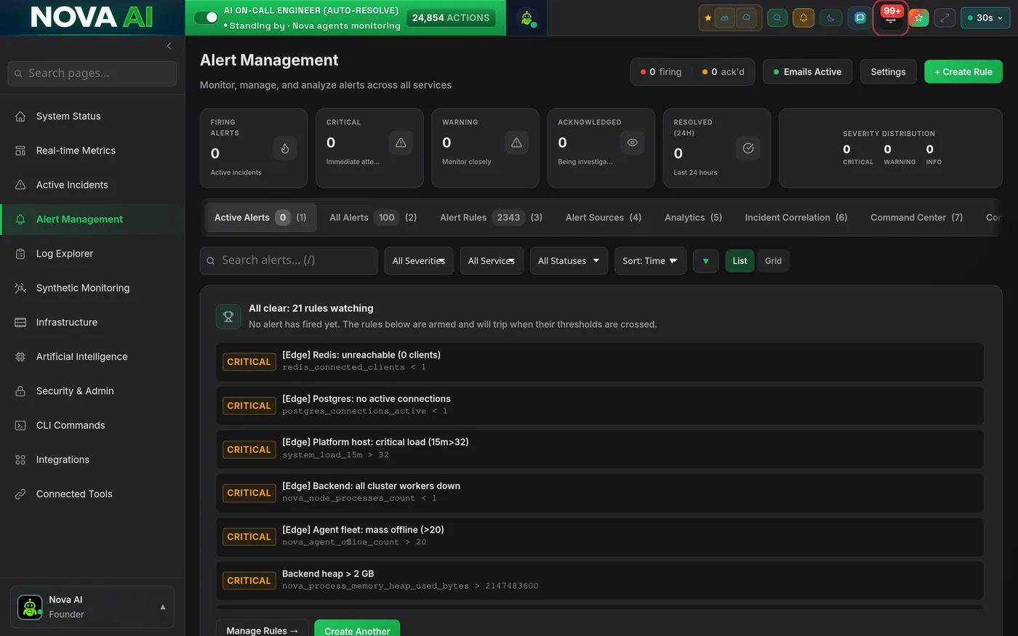Viewport: 1018px width, 636px height.
Task: Click the yellow star favorites icon
Action: tap(708, 18)
